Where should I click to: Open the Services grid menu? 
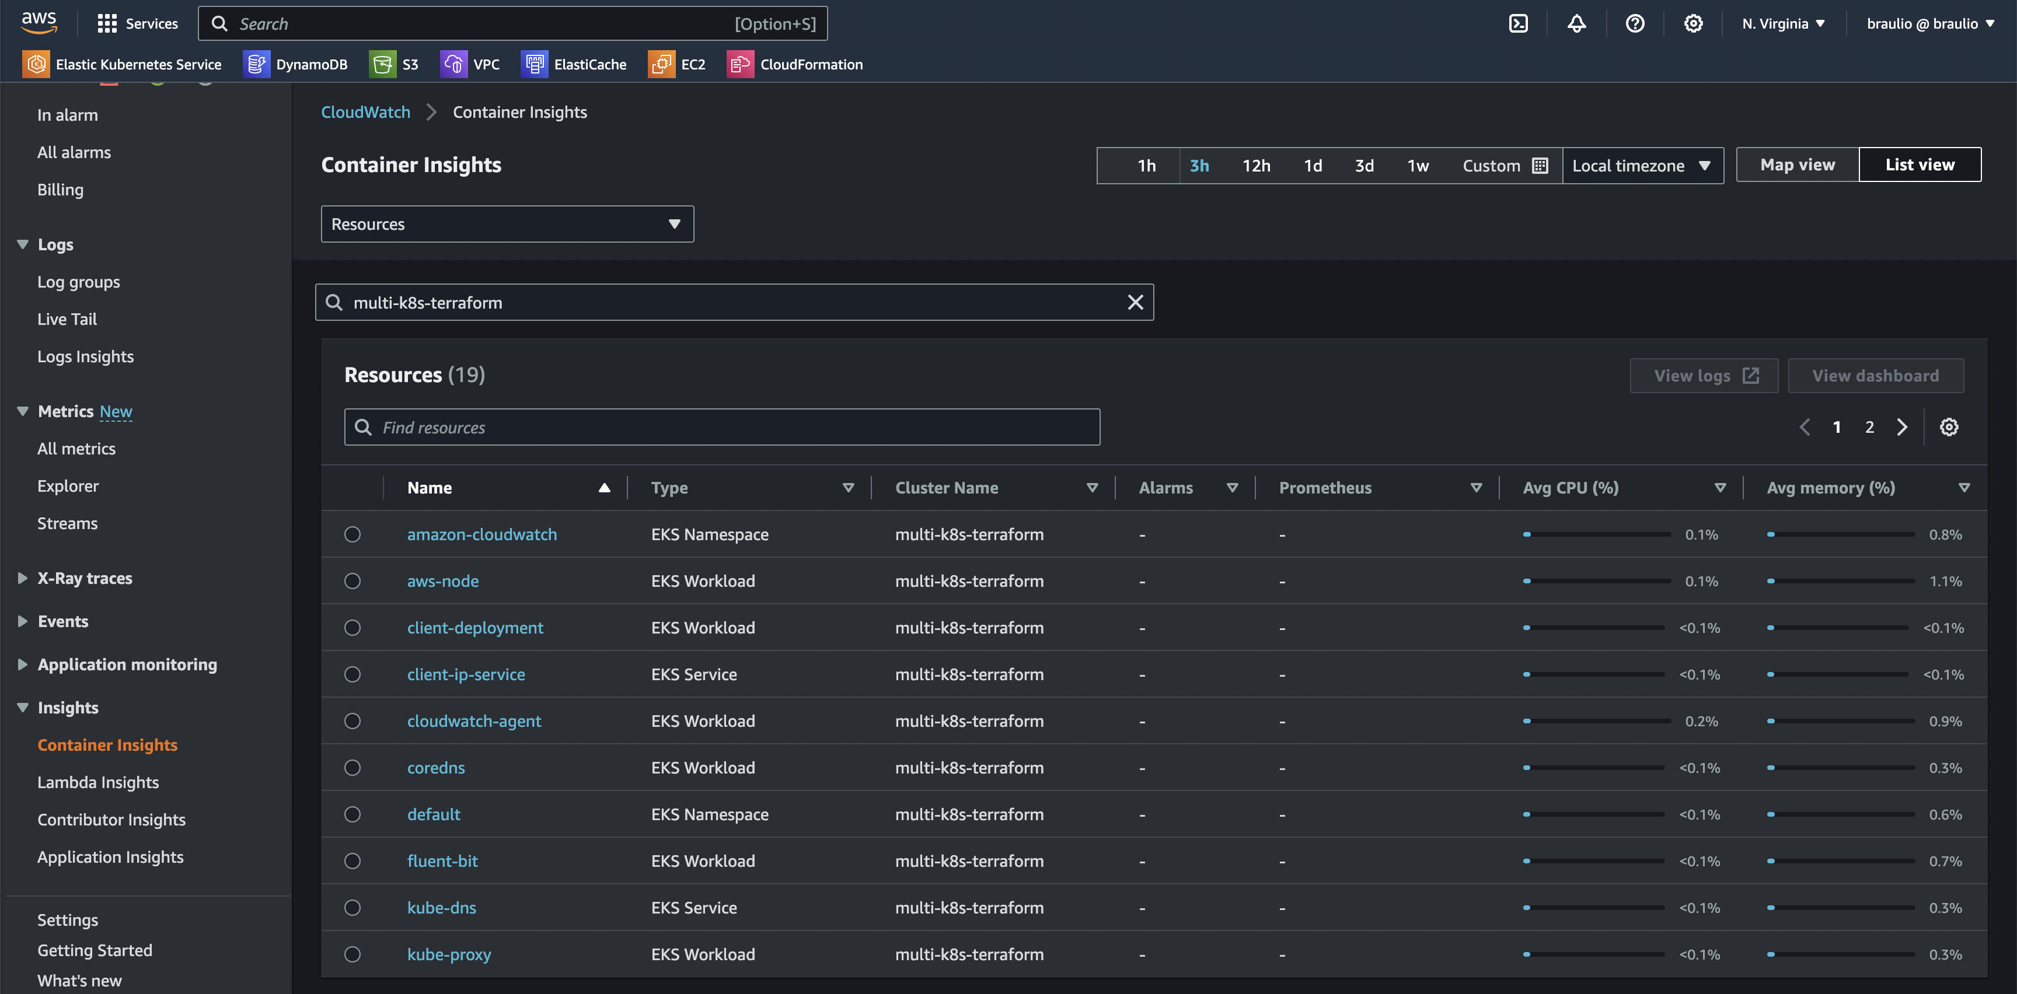tap(138, 23)
